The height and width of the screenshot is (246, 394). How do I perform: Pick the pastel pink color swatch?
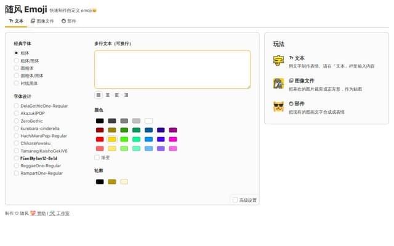pyautogui.click(x=173, y=149)
